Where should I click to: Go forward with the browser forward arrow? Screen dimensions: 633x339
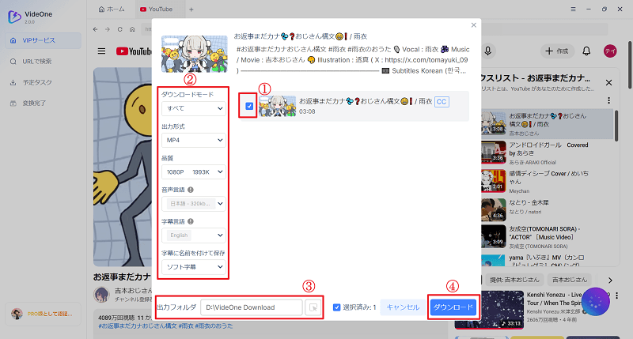click(x=108, y=29)
